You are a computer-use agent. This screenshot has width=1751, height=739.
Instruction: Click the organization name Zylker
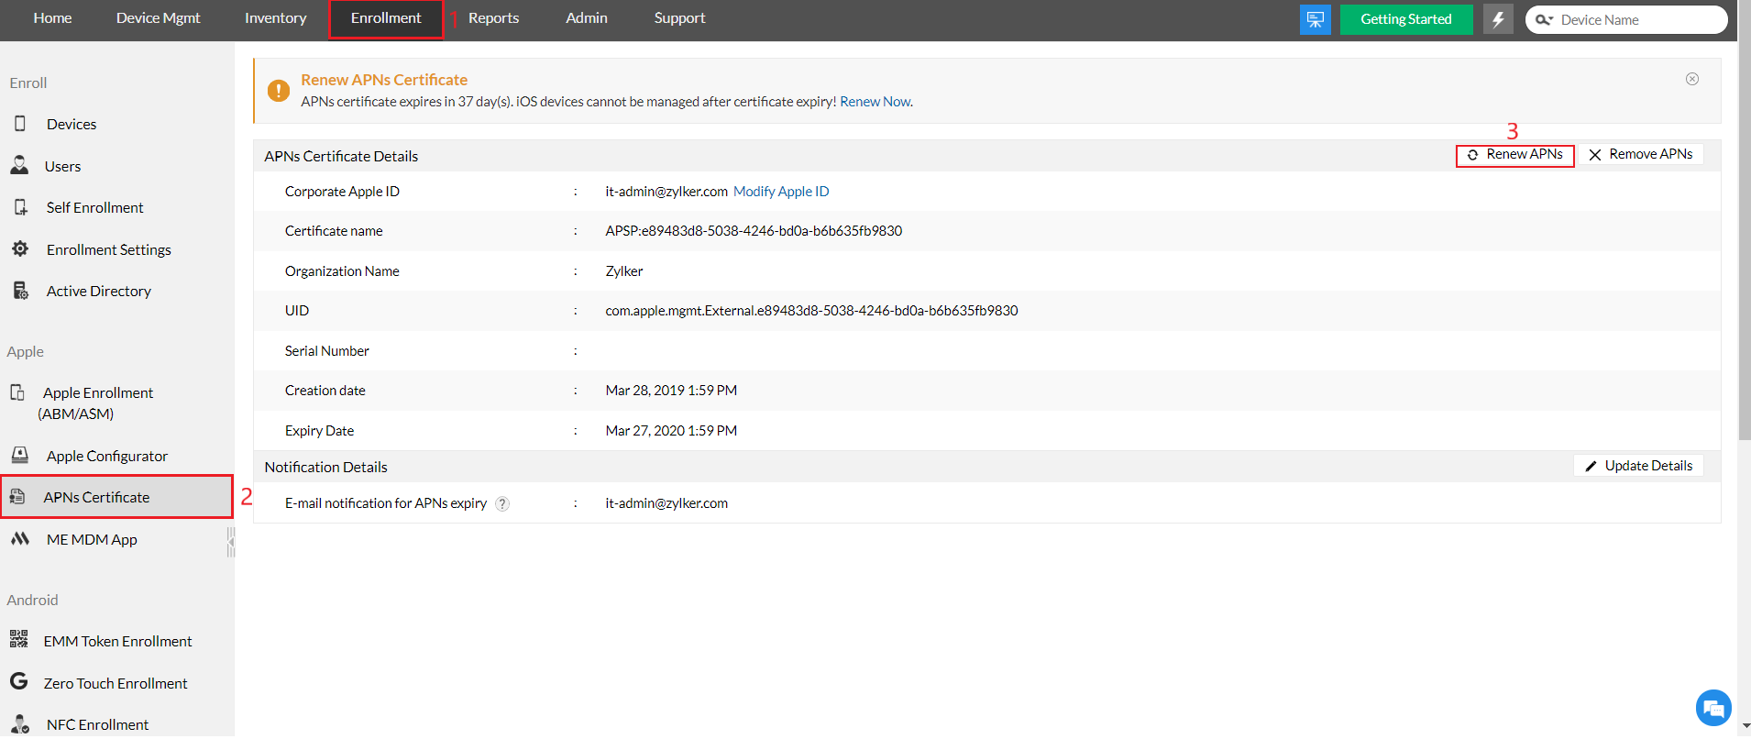(624, 271)
